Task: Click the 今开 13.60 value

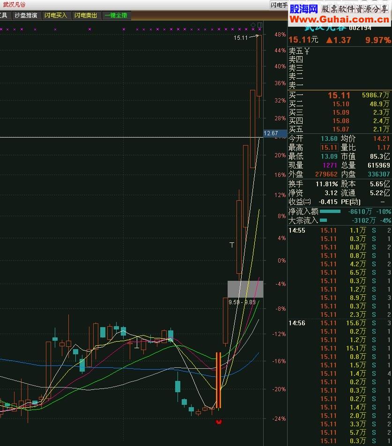Action: click(x=329, y=139)
